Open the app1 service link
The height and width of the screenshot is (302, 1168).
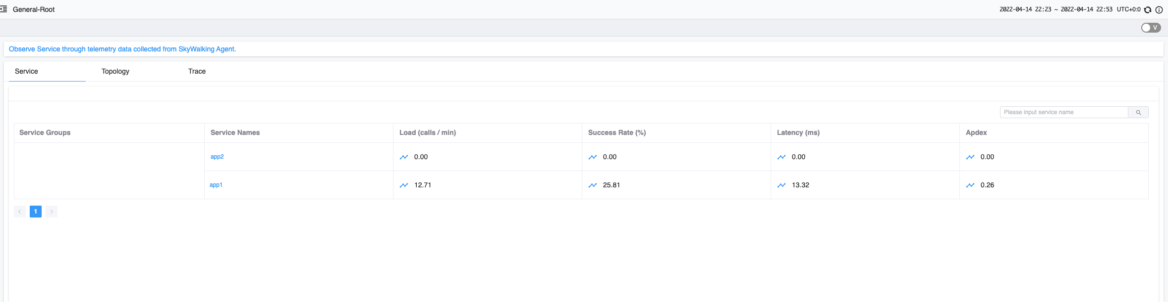click(x=216, y=185)
